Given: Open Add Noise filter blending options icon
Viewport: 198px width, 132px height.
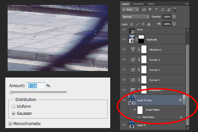Looking at the screenshot, I should click(181, 117).
